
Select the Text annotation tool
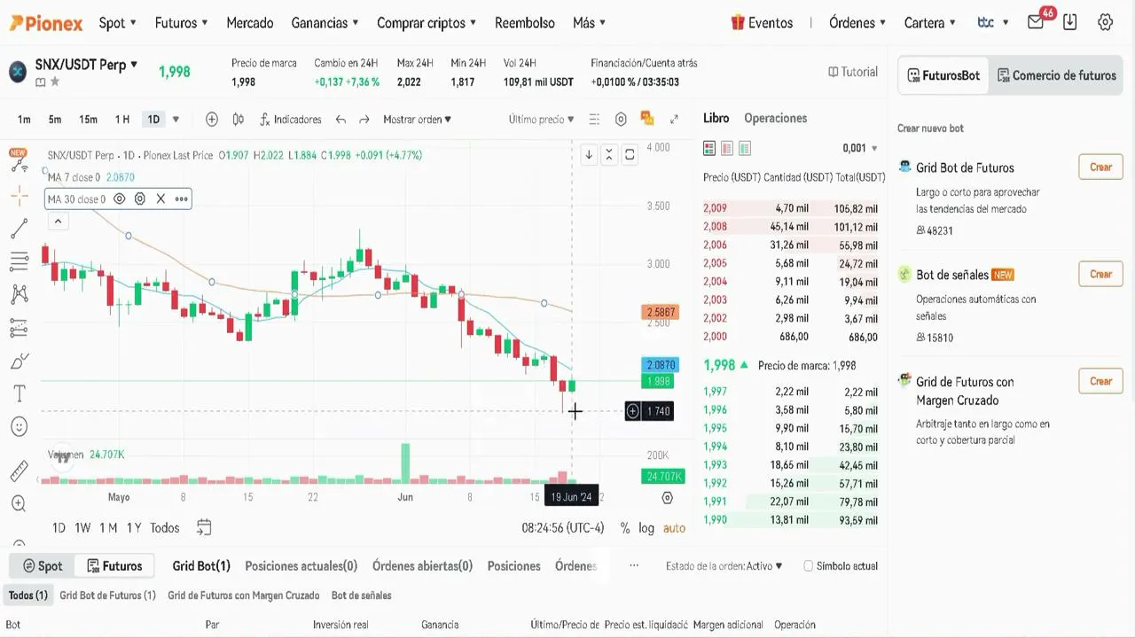coord(19,393)
